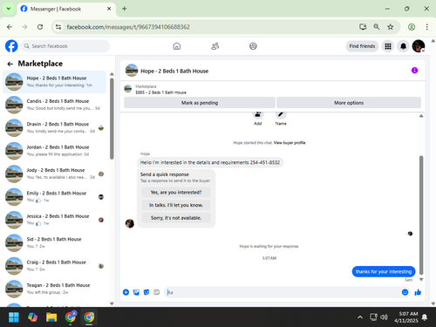View site information icon
The width and height of the screenshot is (436, 327).
click(58, 27)
